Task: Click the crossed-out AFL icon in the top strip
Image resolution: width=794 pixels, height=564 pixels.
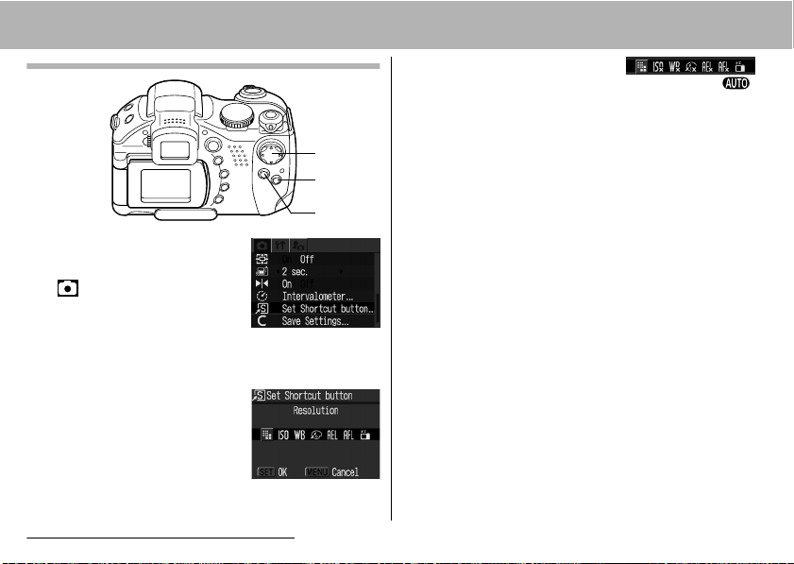Action: pyautogui.click(x=723, y=66)
